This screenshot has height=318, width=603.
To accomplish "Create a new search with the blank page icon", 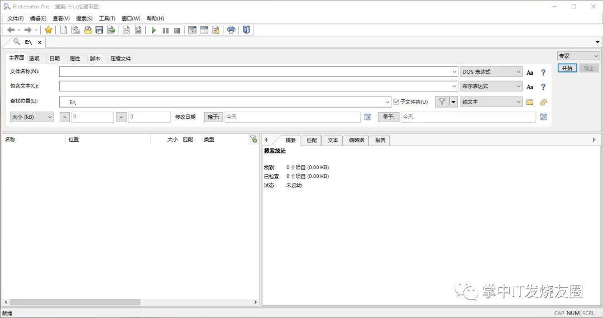I will pos(64,30).
